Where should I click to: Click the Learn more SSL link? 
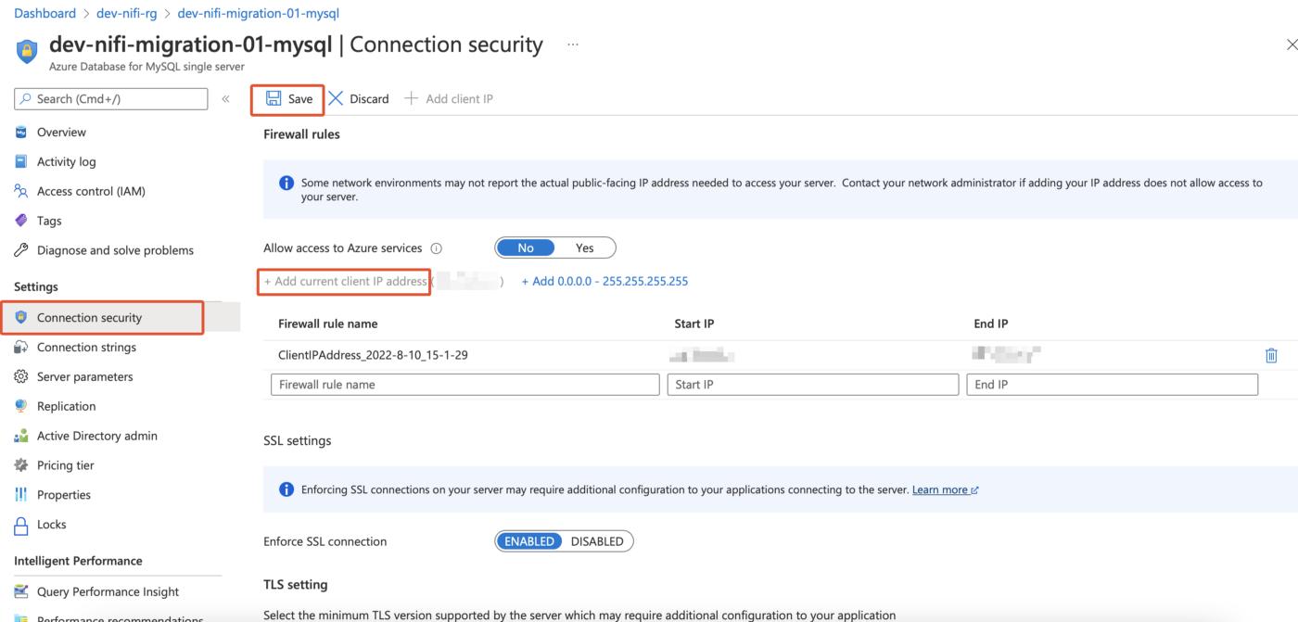(x=940, y=489)
